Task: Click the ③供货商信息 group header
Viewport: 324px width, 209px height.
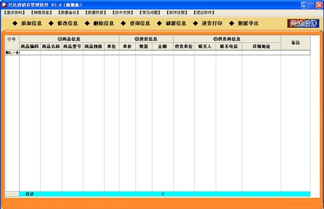Action: click(x=227, y=39)
